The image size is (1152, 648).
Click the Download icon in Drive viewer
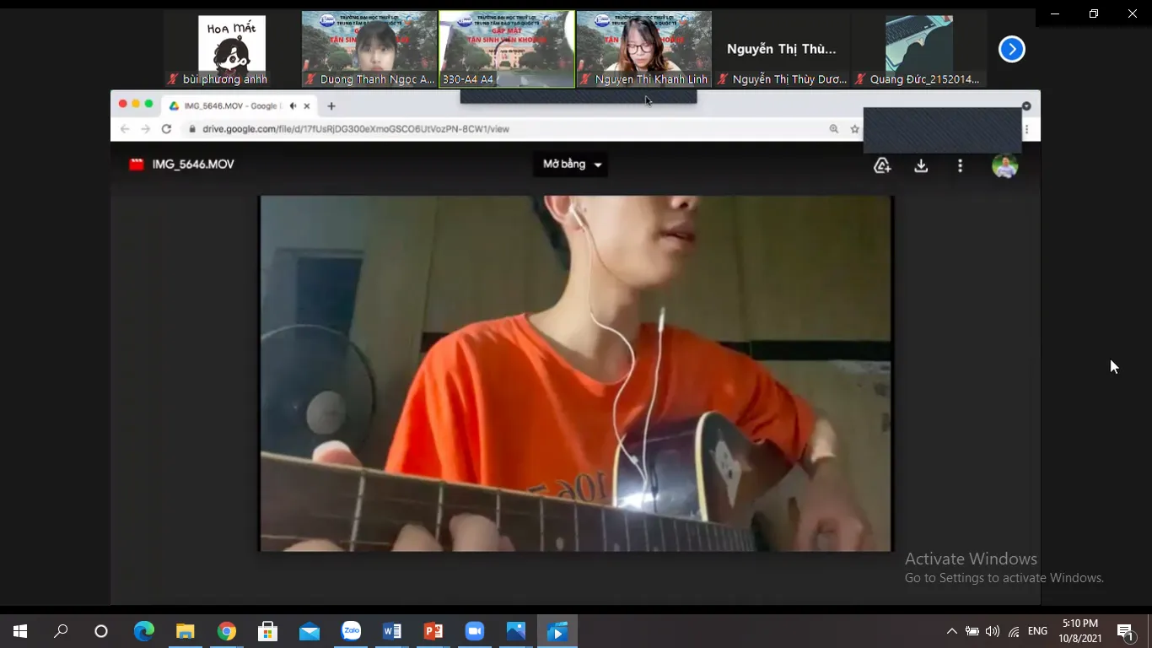click(x=921, y=166)
